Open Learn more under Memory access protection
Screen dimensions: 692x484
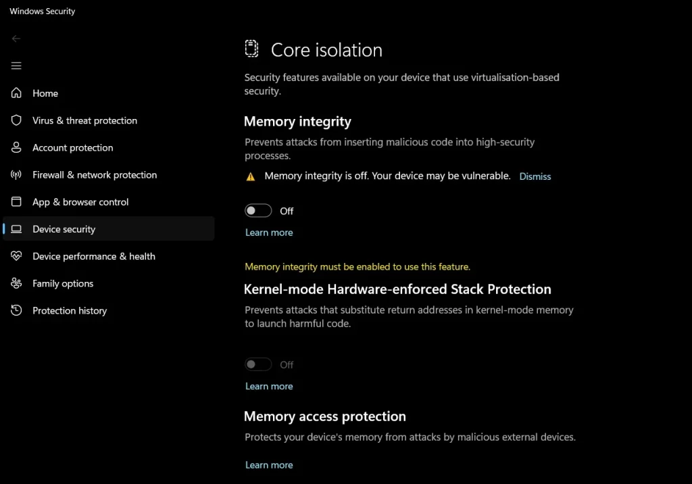pos(269,465)
